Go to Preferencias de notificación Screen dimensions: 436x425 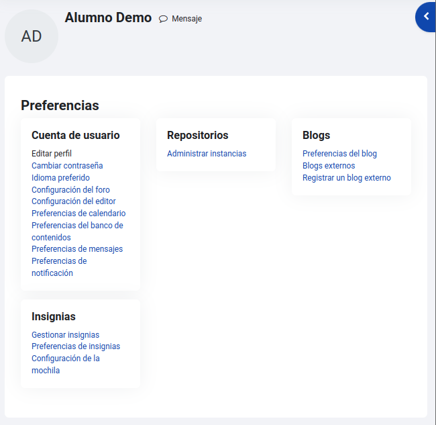coord(59,267)
